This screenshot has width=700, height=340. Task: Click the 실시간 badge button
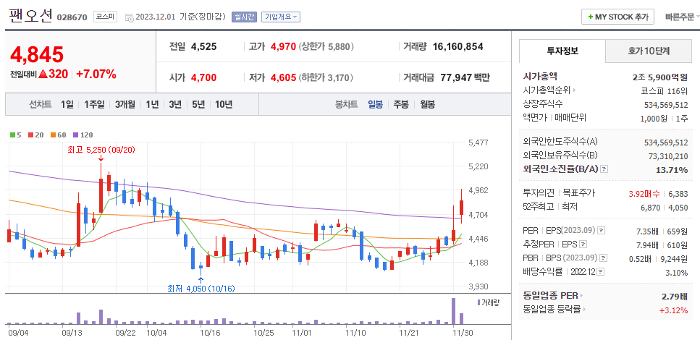click(x=244, y=17)
